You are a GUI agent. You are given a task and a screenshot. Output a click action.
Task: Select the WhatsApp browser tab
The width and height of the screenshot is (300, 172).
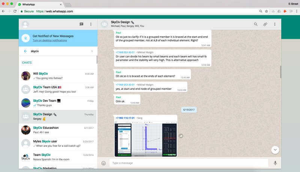40,4
